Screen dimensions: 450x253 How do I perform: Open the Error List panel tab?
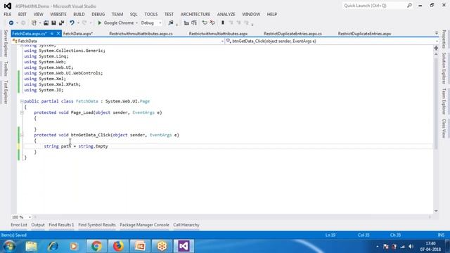coord(19,225)
